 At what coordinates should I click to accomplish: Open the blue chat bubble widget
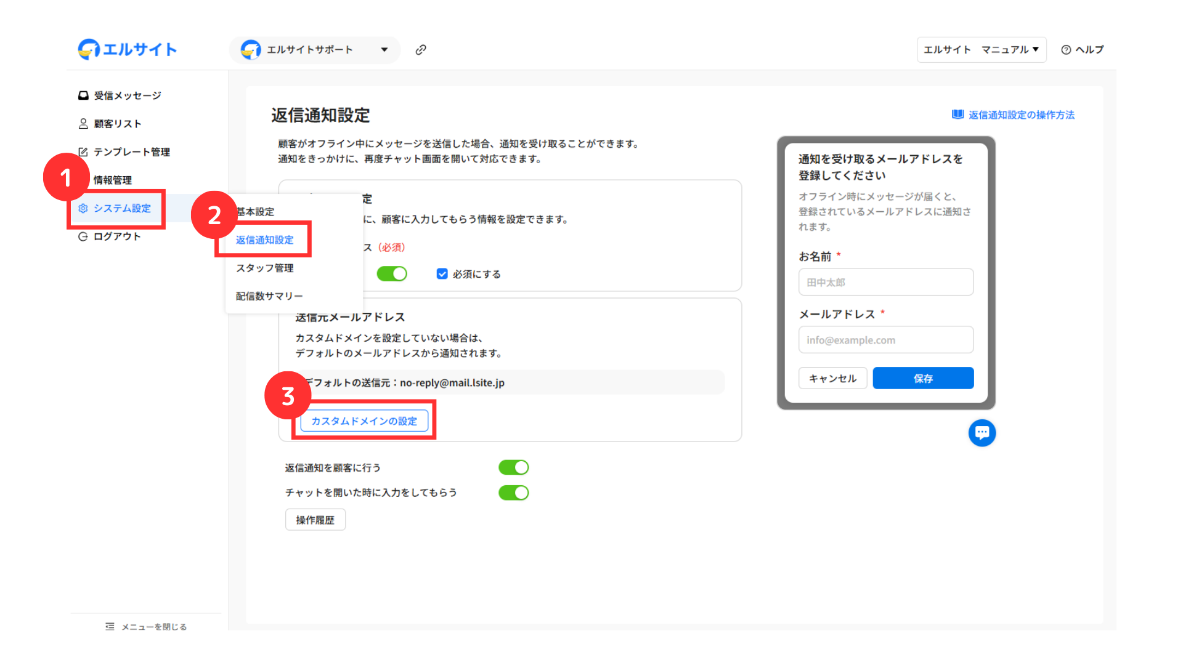pos(982,433)
